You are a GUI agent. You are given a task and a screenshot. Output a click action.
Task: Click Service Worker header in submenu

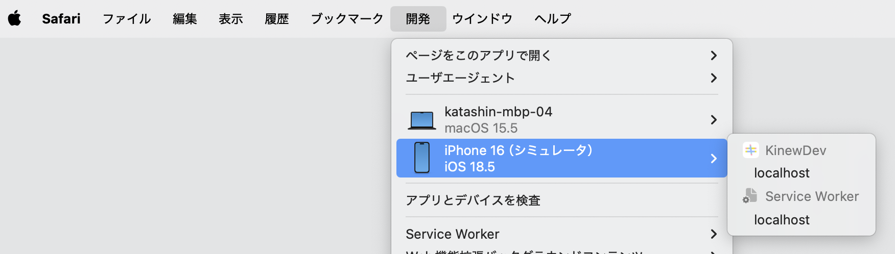812,196
